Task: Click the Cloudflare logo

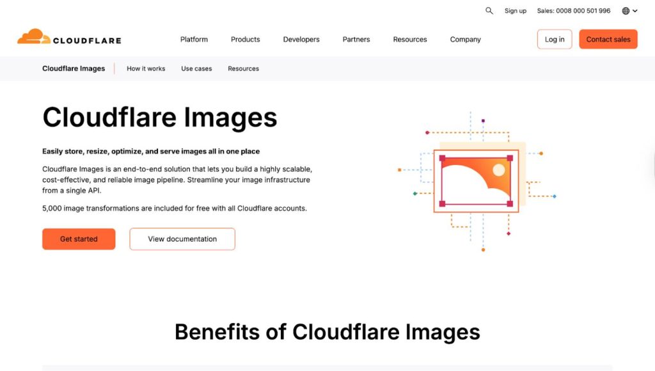Action: [68, 37]
